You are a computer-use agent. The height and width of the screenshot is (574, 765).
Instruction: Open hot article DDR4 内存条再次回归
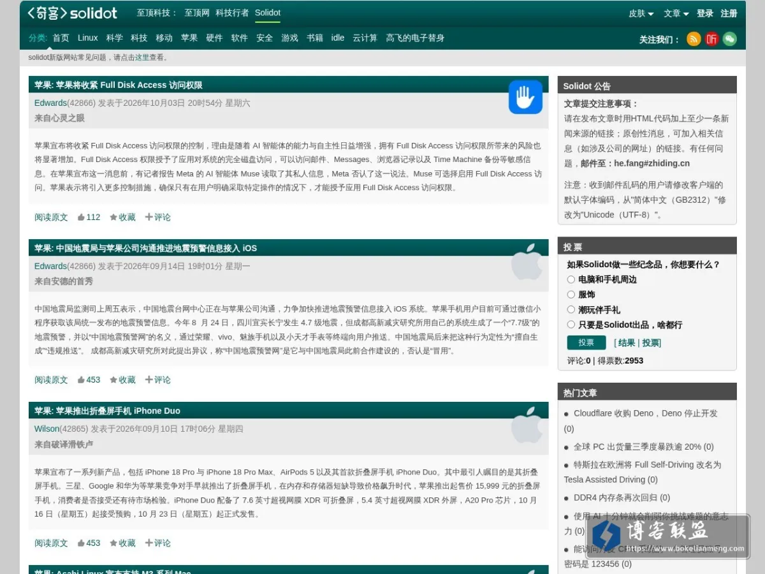[x=615, y=497]
